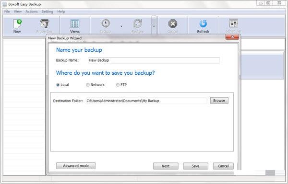
Task: Expand the dropdown arrow next to Restore
Action: pyautogui.click(x=154, y=26)
